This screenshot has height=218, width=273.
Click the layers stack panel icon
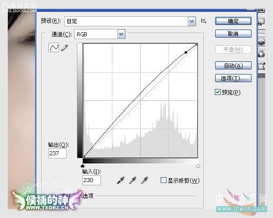(x=261, y=41)
